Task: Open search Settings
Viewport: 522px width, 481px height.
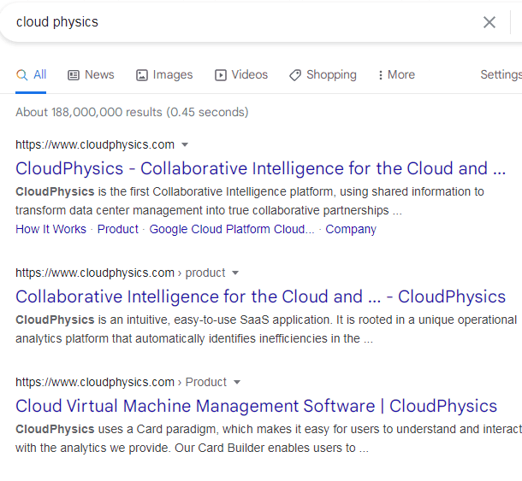Action: point(501,75)
